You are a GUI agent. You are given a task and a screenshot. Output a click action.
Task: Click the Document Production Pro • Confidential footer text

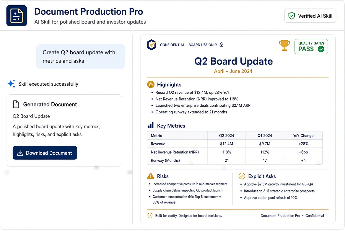coord(292,216)
